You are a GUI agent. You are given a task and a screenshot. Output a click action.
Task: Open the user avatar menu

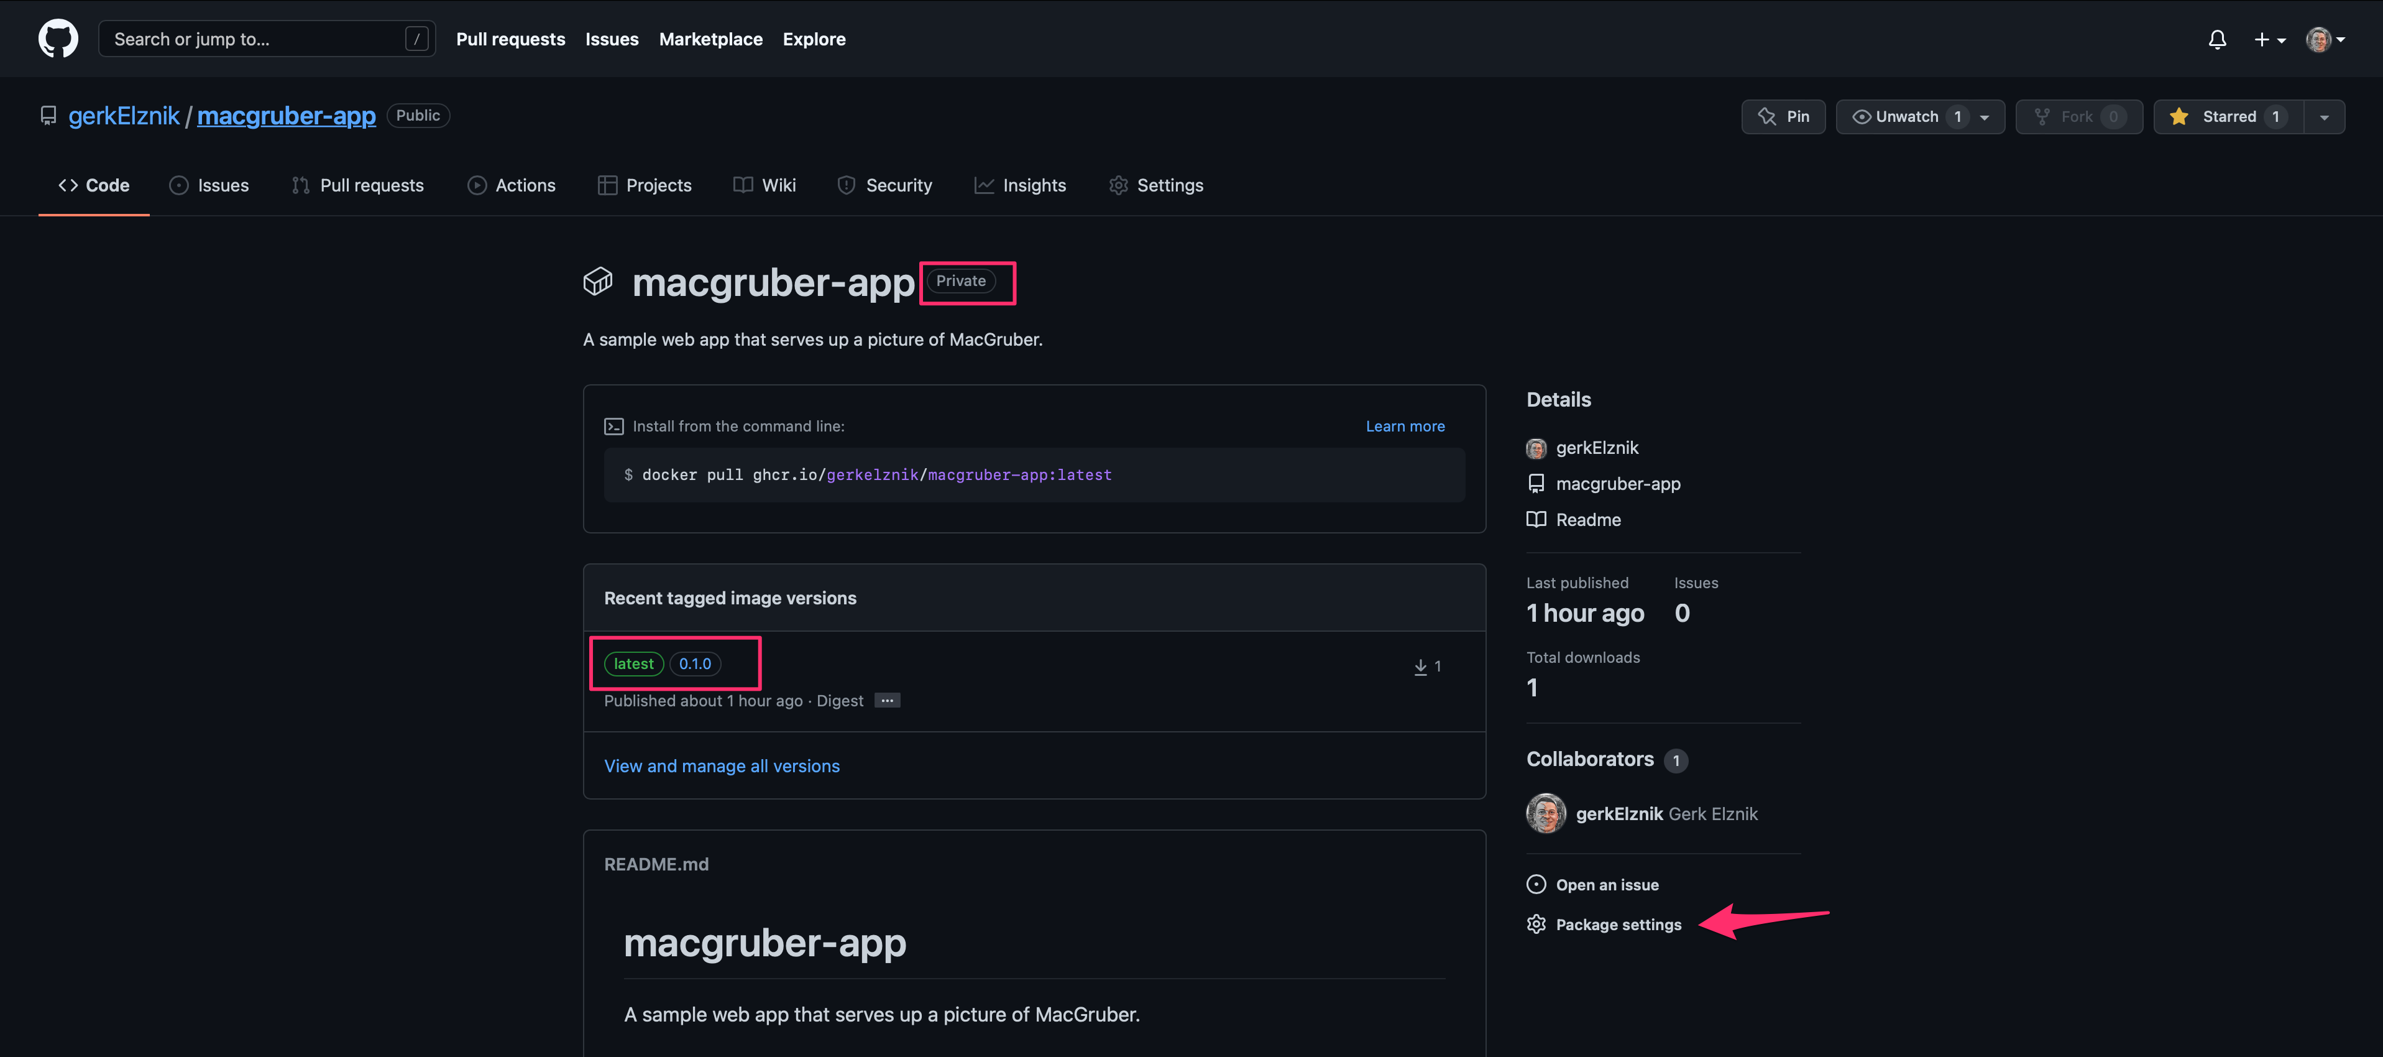2325,39
